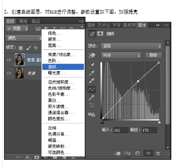This screenshot has height=167, width=189.
Task: Open the 类型 layer filter dropdown
Action: pyautogui.click(x=17, y=29)
